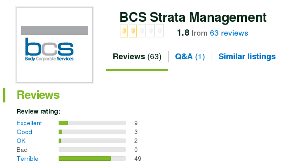
Task: Click the Good rating progress bar
Action: coord(92,132)
